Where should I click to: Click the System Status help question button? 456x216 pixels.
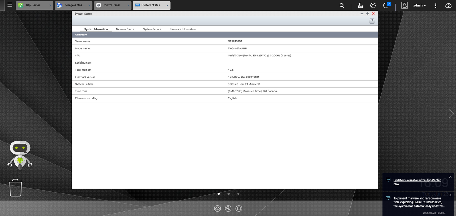(x=372, y=21)
